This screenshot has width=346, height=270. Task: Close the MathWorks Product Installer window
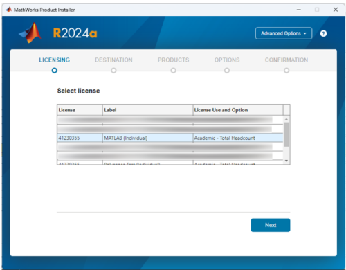coord(336,10)
